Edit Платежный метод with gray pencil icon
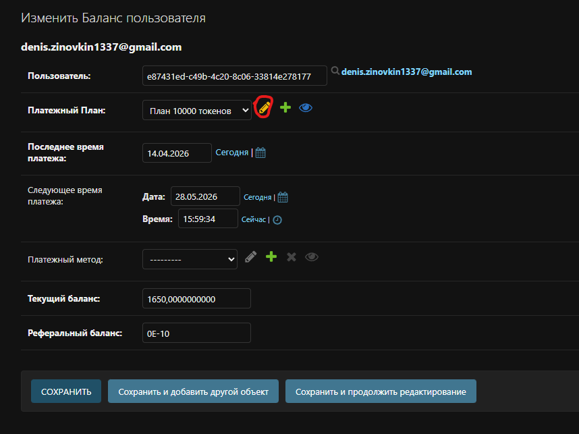579x434 pixels. [x=251, y=256]
